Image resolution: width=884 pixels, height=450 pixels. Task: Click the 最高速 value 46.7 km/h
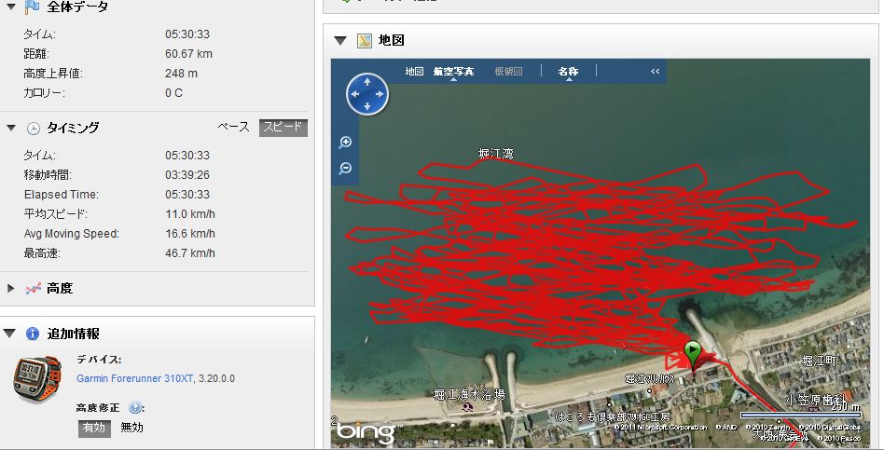pos(190,252)
